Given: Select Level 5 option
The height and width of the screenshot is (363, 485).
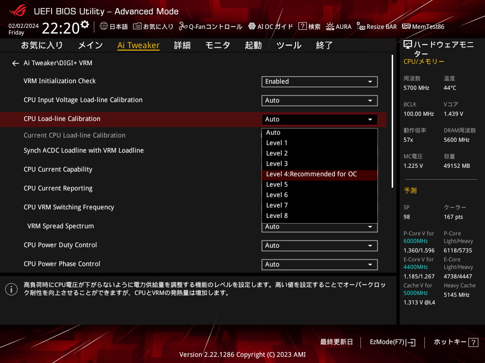Looking at the screenshot, I should [320, 185].
